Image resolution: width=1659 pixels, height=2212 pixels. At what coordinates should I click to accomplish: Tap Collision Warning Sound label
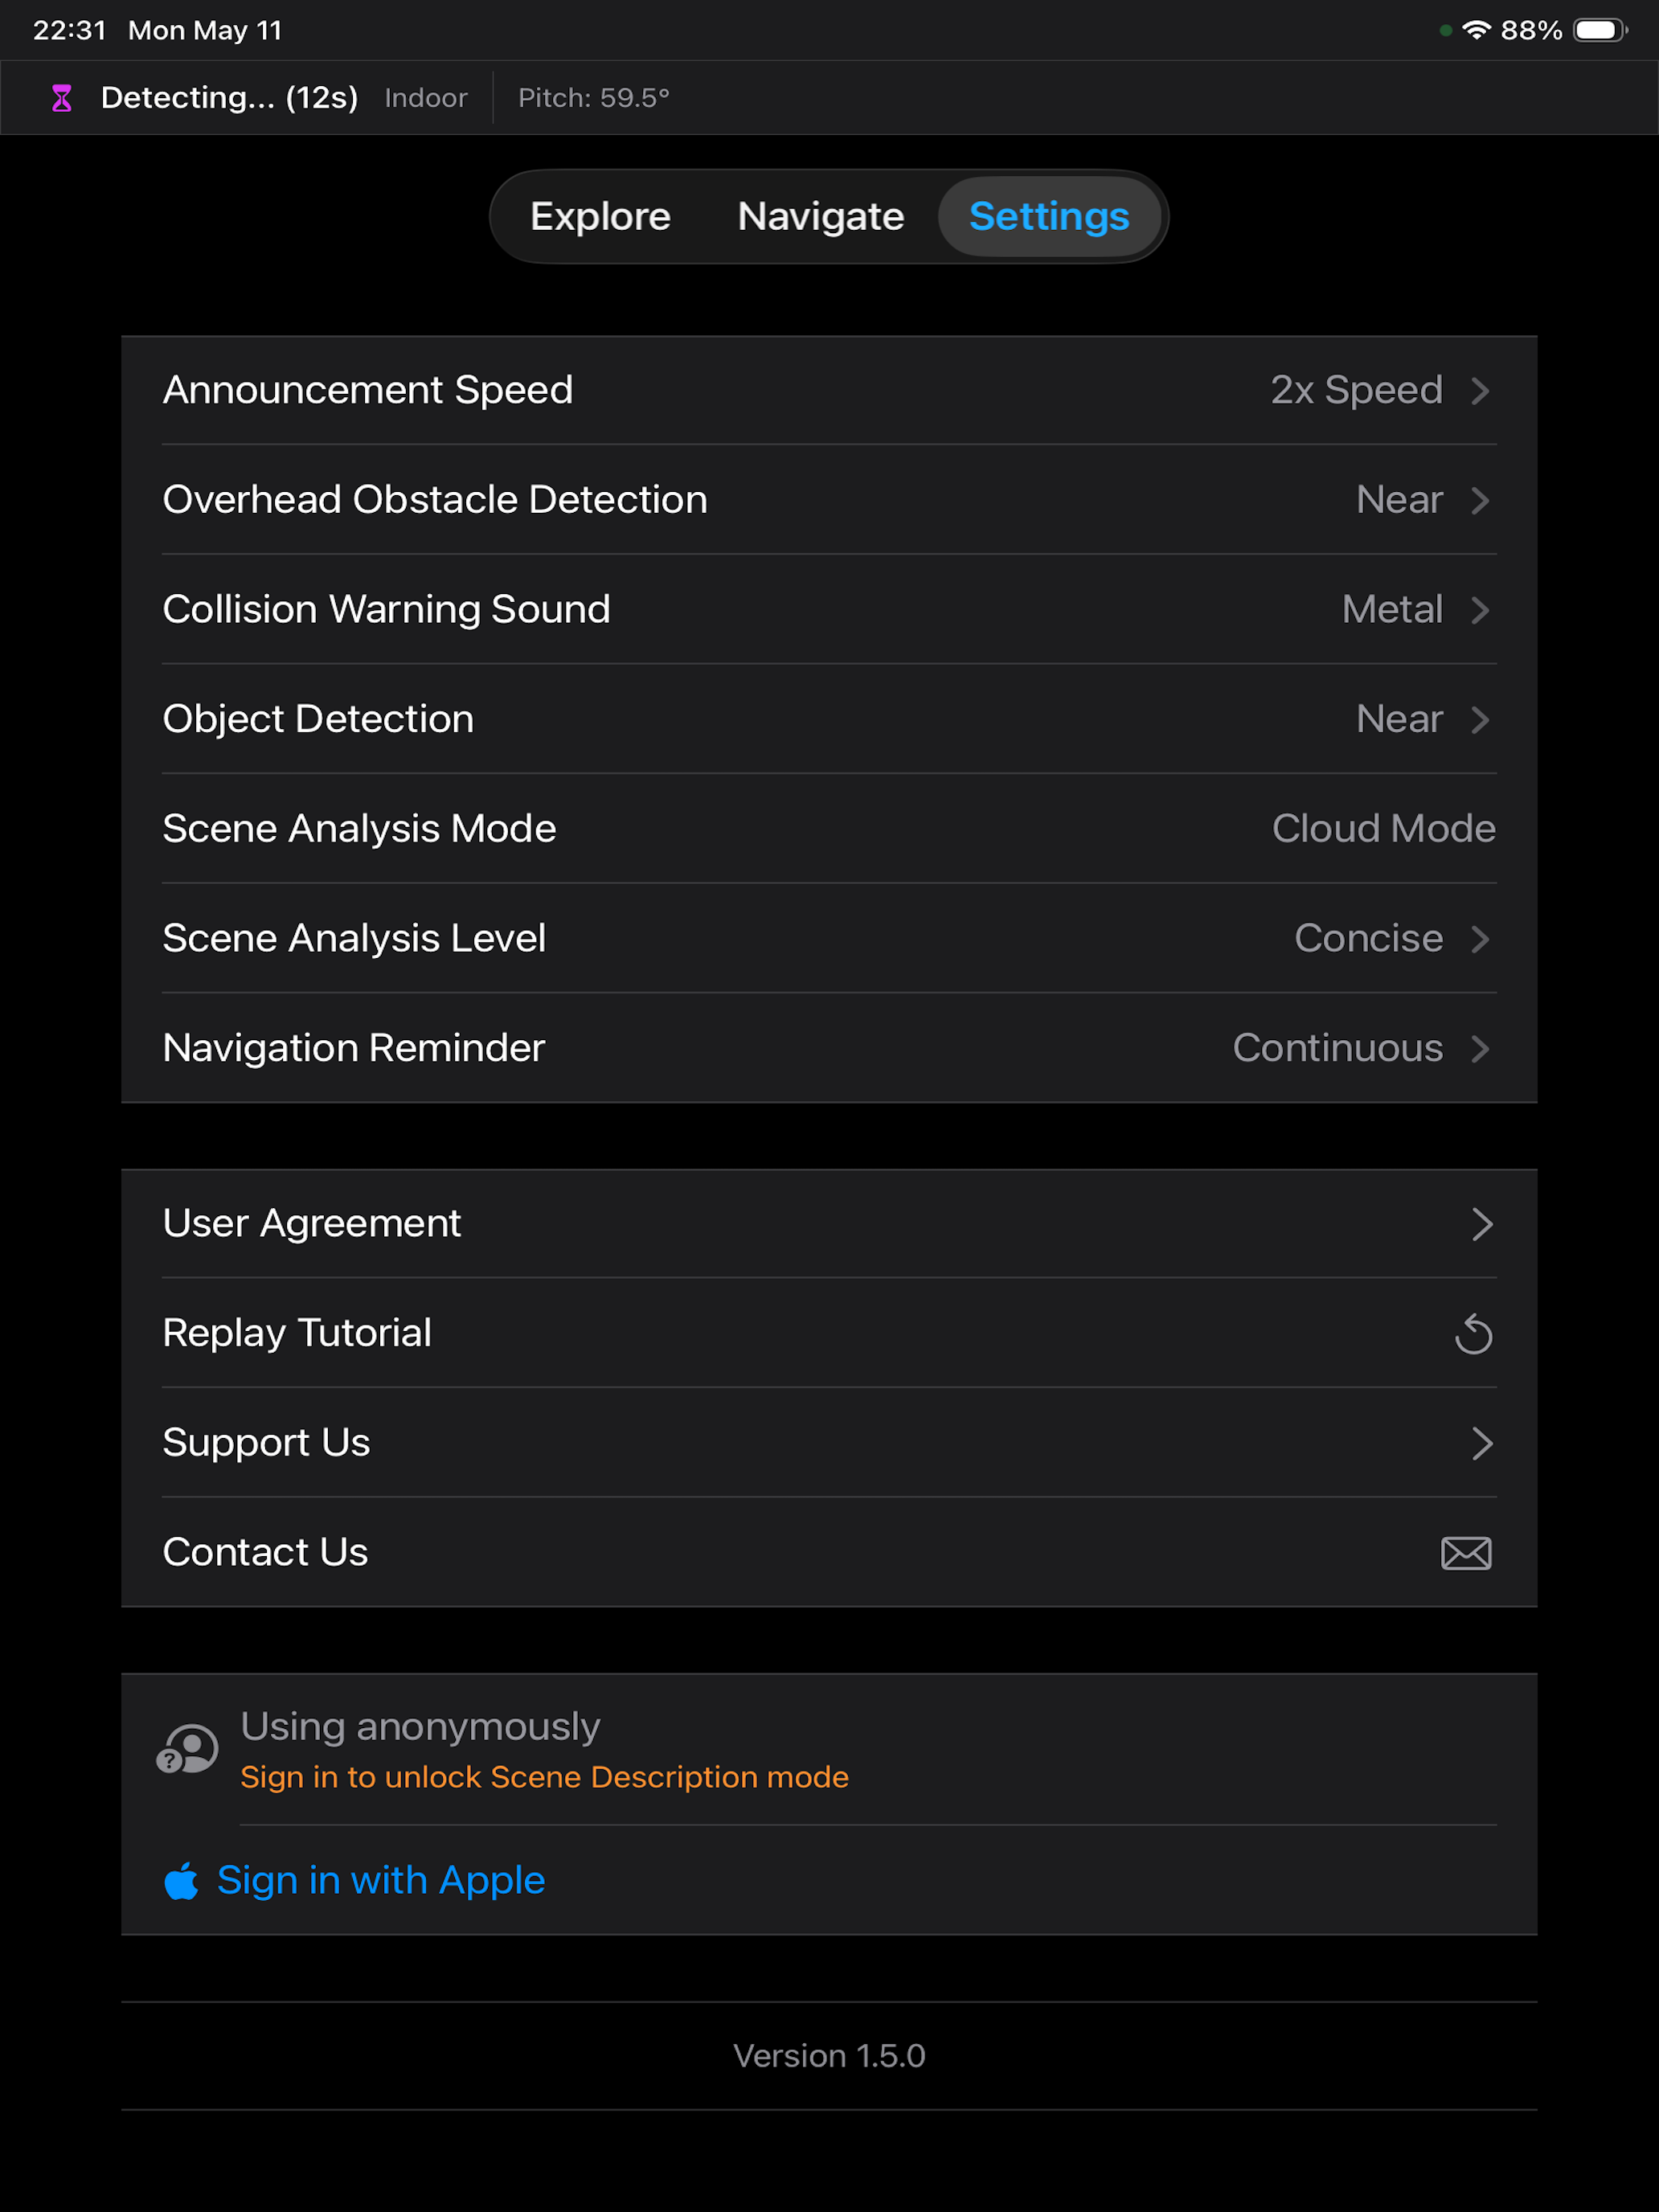pos(386,609)
